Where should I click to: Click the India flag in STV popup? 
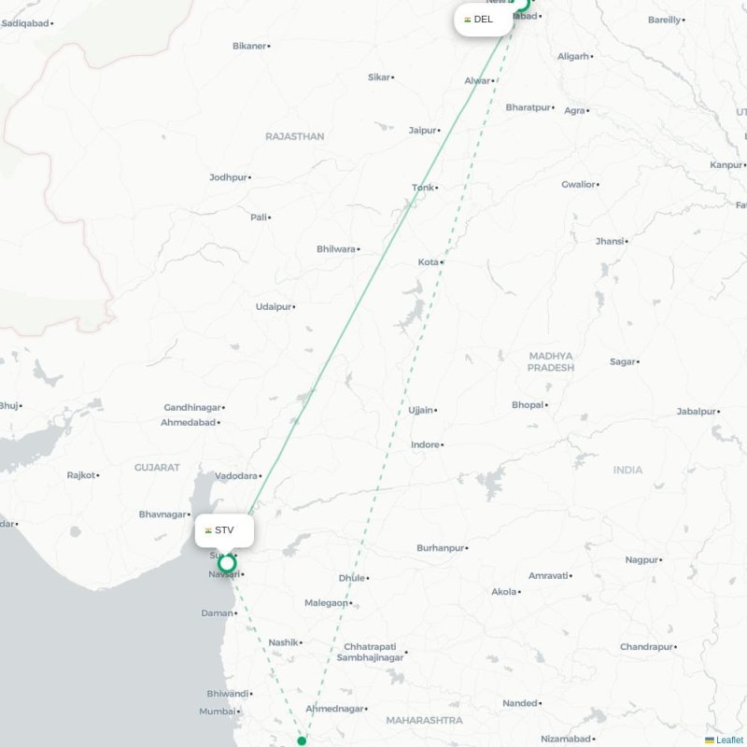point(208,530)
